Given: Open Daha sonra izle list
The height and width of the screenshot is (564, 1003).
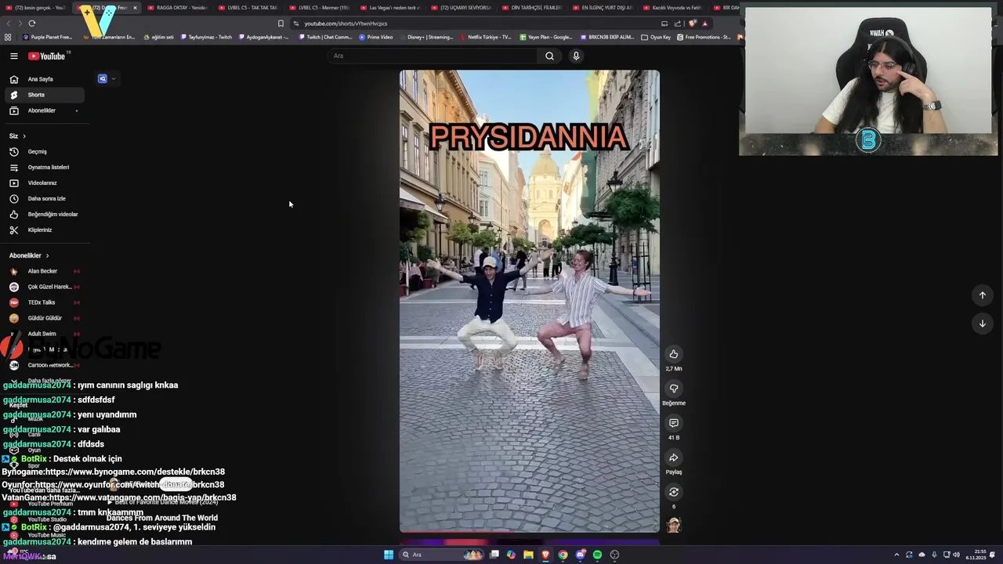Looking at the screenshot, I should point(44,198).
